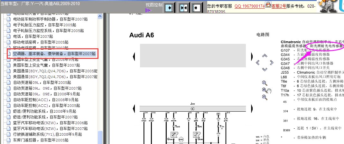Click document icon beside 自动变速箱09L，自车型年2005起

9,83
